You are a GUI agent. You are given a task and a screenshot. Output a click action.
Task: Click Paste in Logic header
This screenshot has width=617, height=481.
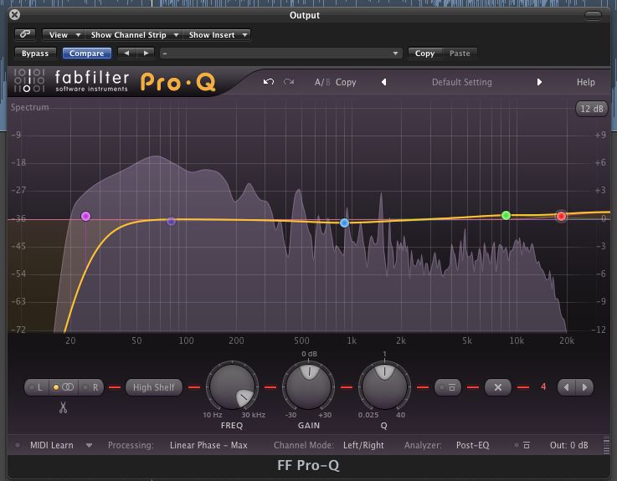460,53
